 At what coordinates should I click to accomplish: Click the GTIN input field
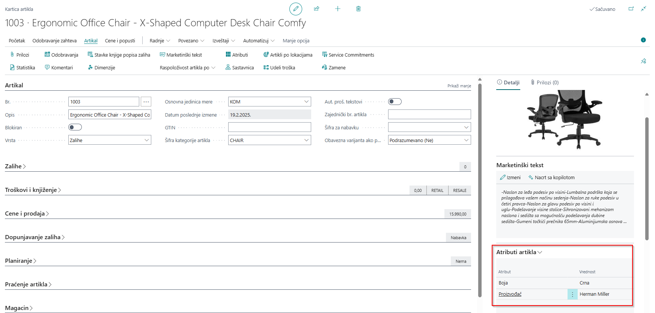coord(269,127)
